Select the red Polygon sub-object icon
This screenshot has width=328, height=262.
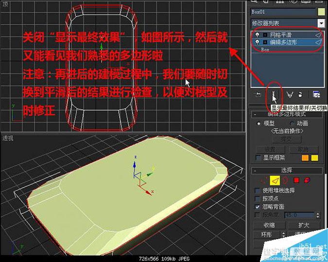click(x=296, y=180)
